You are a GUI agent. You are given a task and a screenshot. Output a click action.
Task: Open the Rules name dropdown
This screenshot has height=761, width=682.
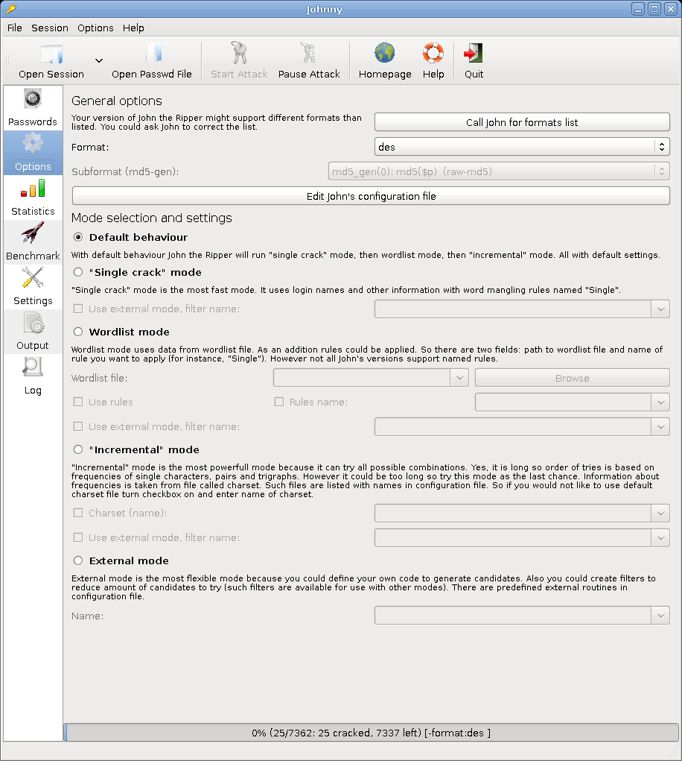click(x=573, y=402)
